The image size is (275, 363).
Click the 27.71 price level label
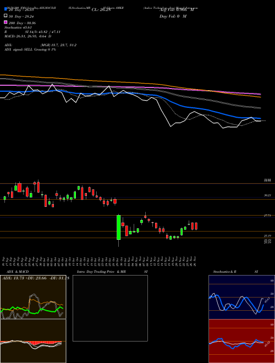point(267,216)
